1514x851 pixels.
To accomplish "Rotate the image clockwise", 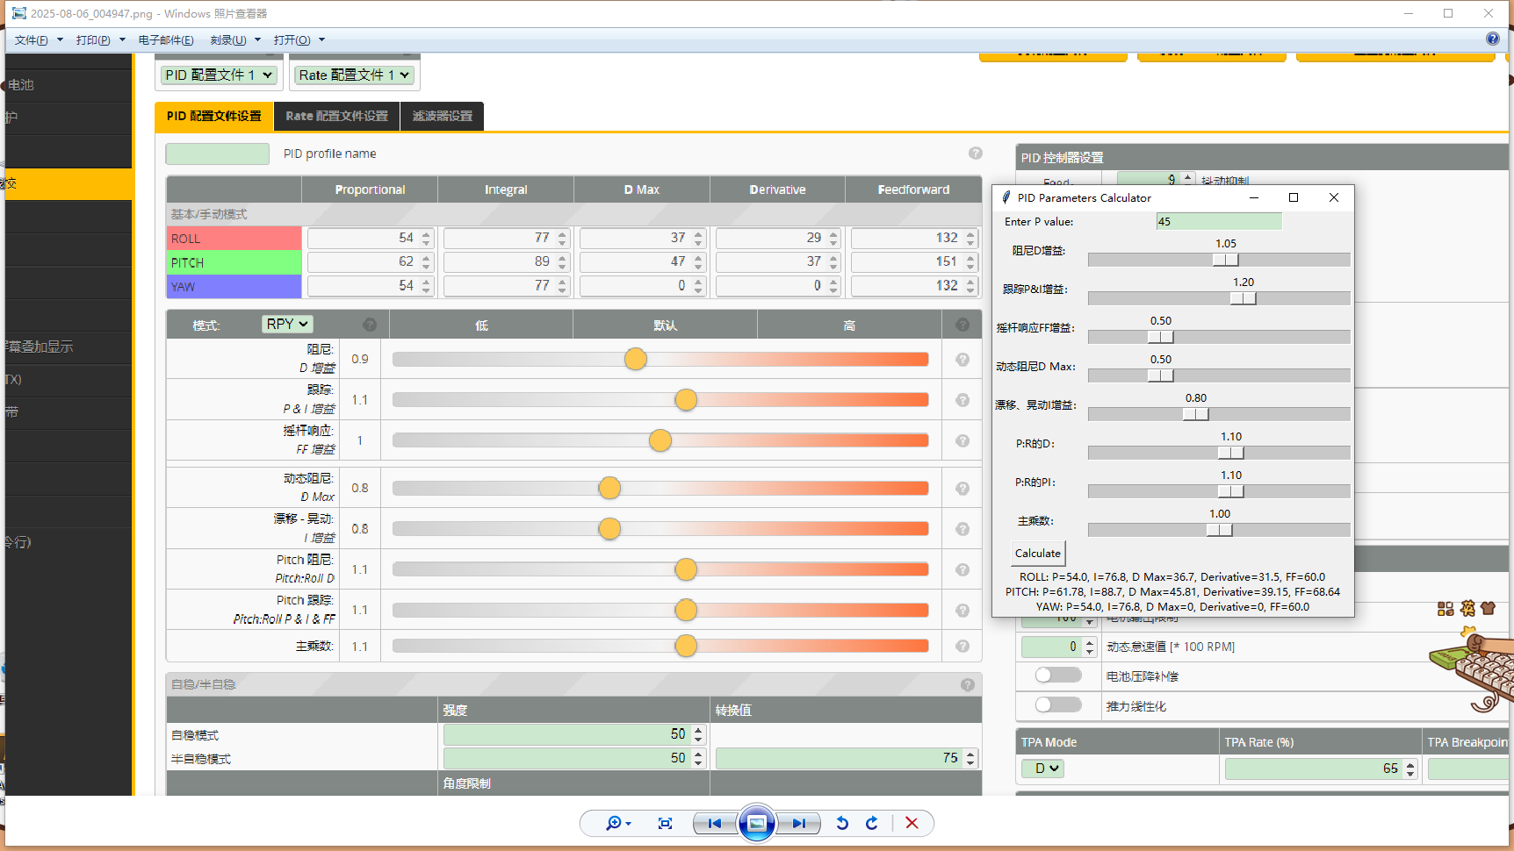I will pos(872,823).
